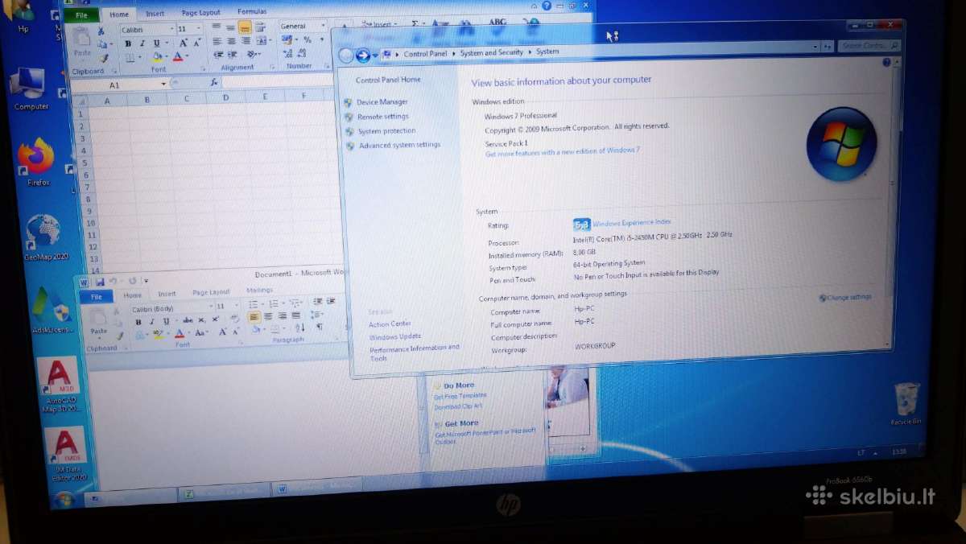Click Change settings link
Viewport: 966px width, 544px height.
[849, 298]
